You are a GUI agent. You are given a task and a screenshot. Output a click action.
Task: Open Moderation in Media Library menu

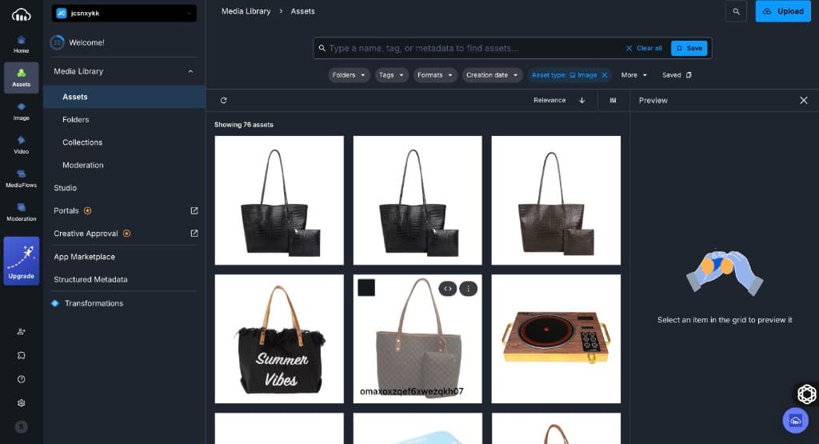tap(83, 165)
